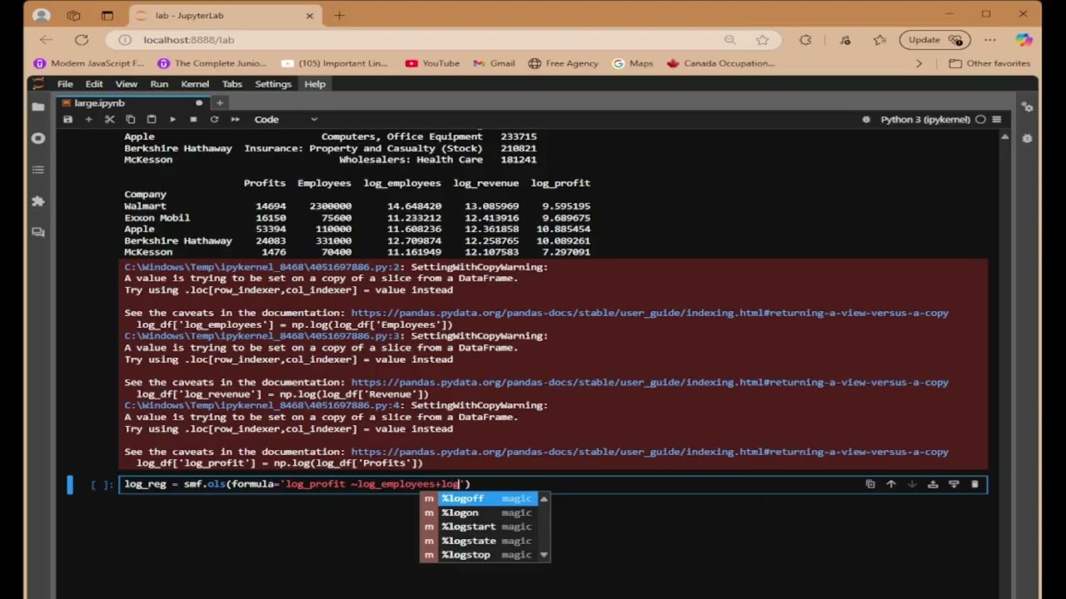The height and width of the screenshot is (599, 1066).
Task: Open the Extension Manager puzzle icon
Action: tap(37, 201)
